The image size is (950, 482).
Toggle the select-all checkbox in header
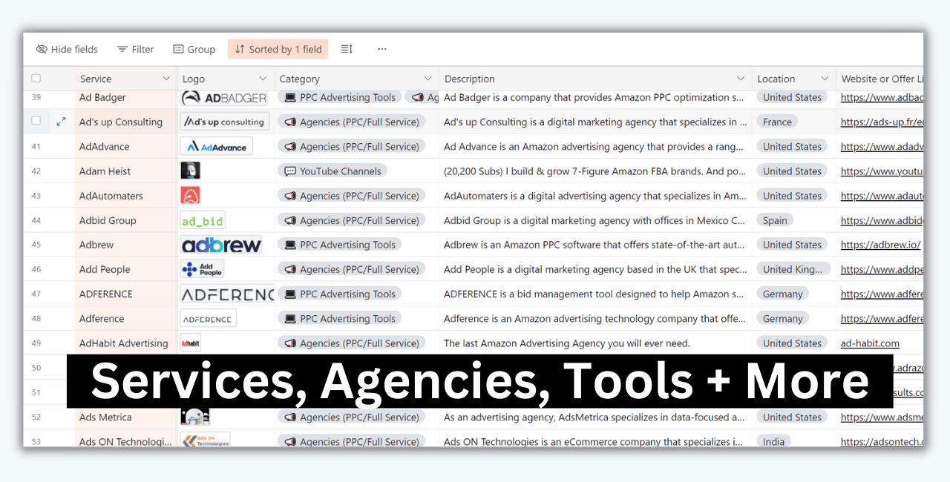36,79
